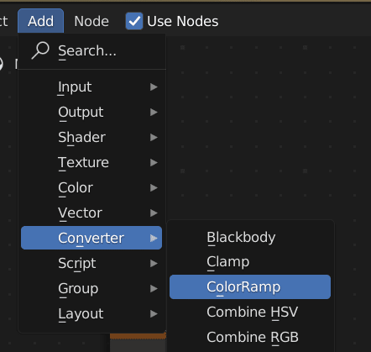
Task: Open the Node menu
Action: tap(91, 21)
